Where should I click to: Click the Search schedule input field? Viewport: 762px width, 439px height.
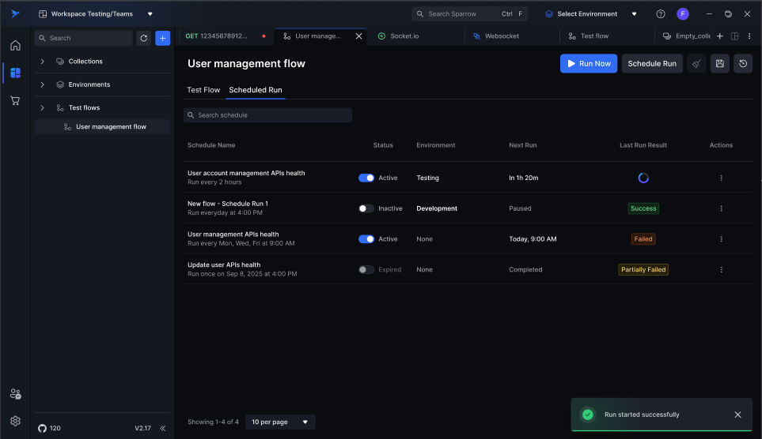[x=267, y=115]
